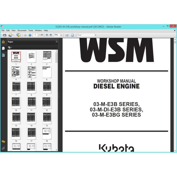Close the document with menu bar X
Screen dimensions: 177x177
pyautogui.click(x=175, y=31)
